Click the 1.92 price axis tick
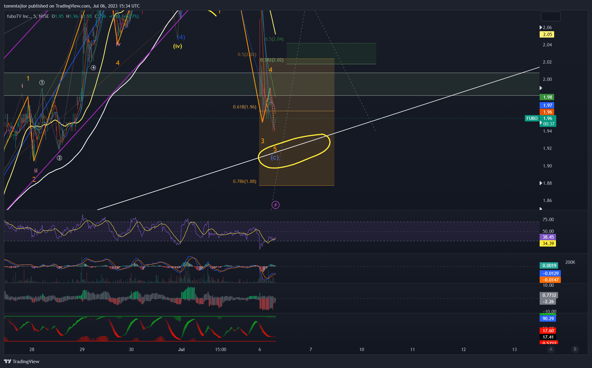592x368 pixels. (547, 148)
